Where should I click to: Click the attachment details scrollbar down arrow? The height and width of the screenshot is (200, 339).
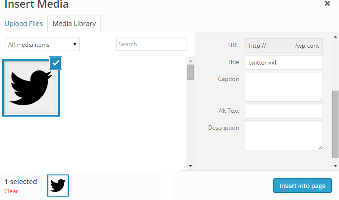pos(335,166)
